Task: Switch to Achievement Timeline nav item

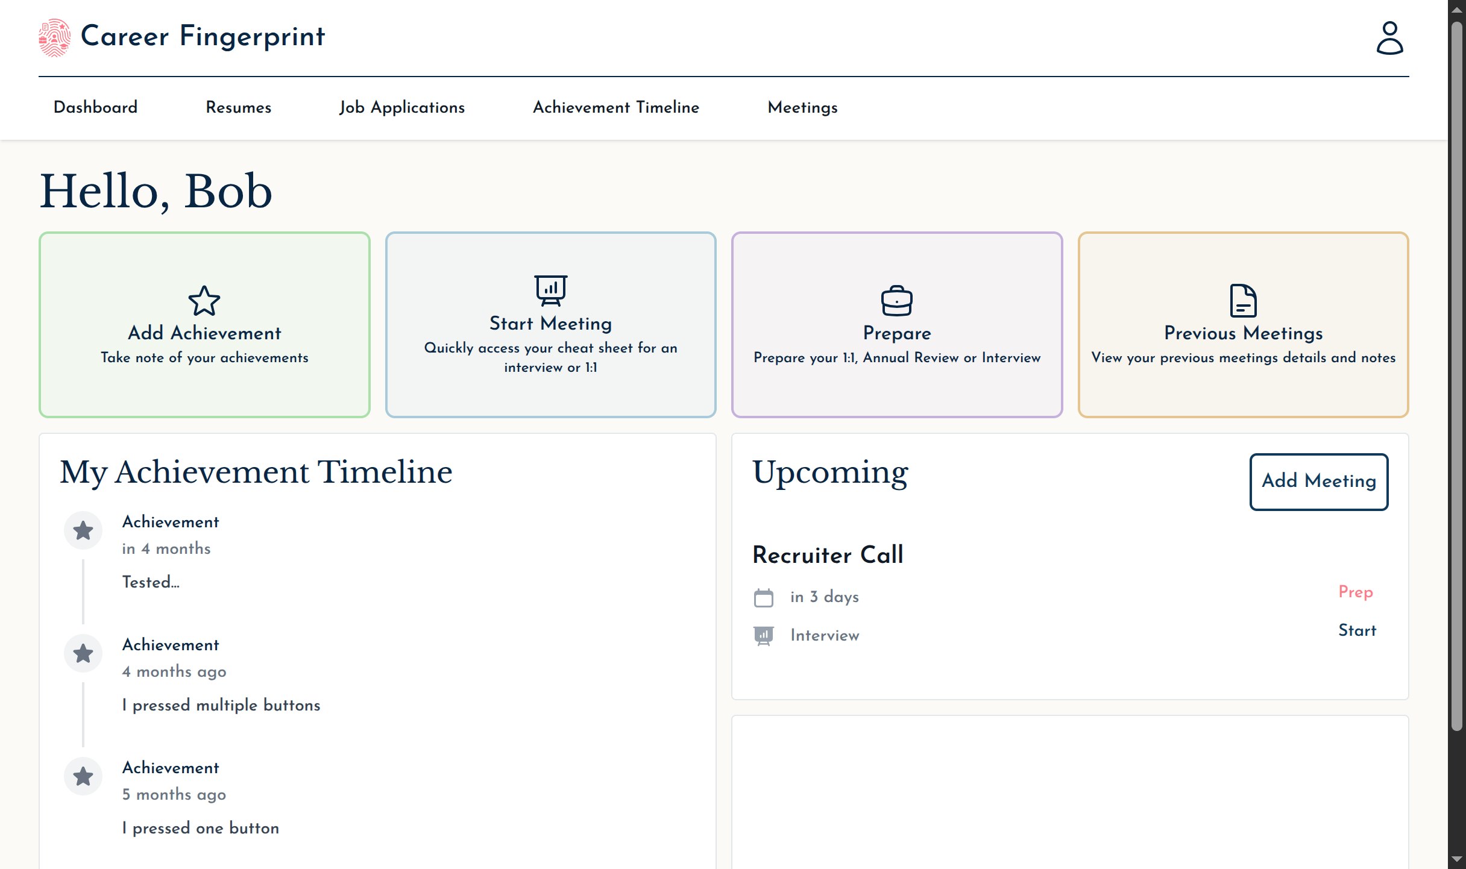Action: coord(615,107)
